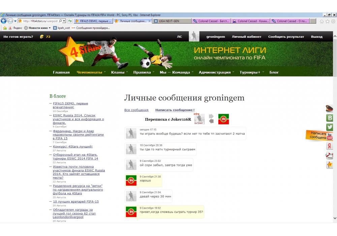
Task: Click the address bar URL field
Action: pos(40,21)
